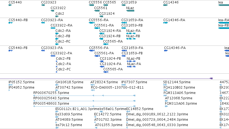
Task: Select the AT01702.3prime label
Action: click(x=108, y=120)
